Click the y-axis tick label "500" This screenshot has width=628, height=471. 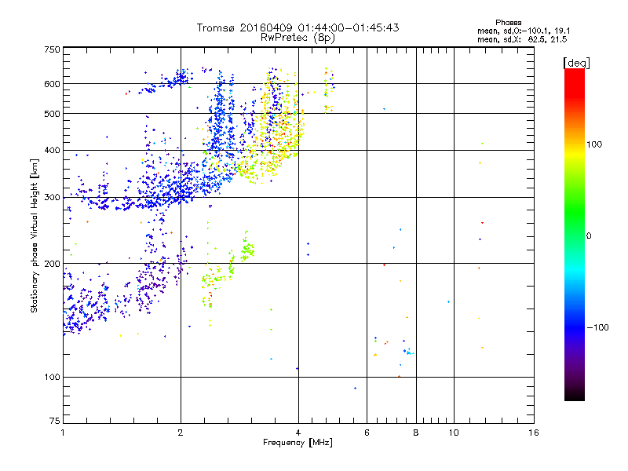(52, 114)
